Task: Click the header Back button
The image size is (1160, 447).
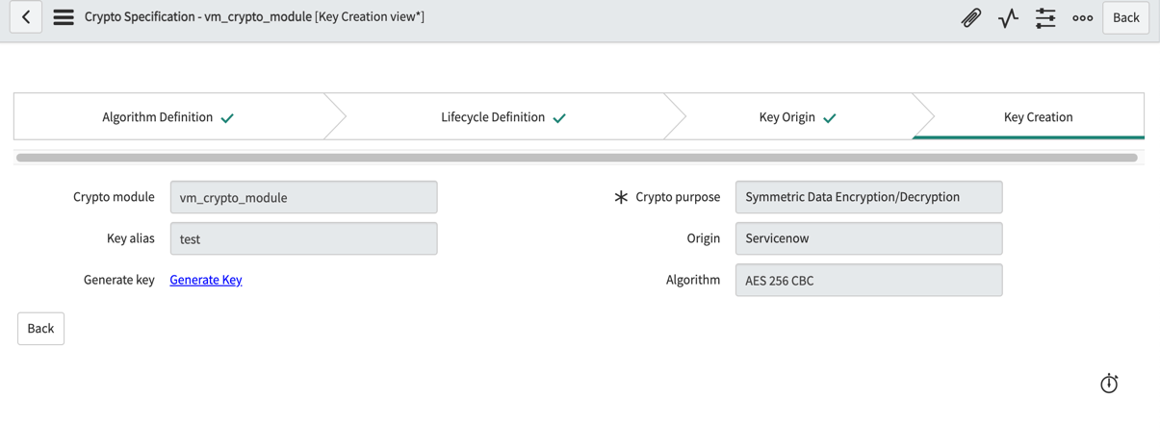Action: pyautogui.click(x=1125, y=17)
